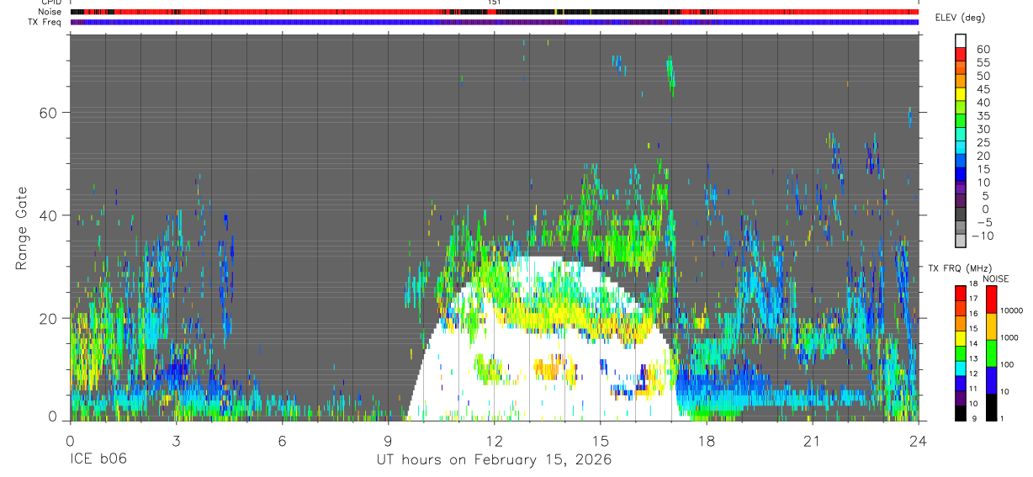Click the blue TX Freq strip above the plot
The height and width of the screenshot is (477, 1033).
pyautogui.click(x=494, y=23)
